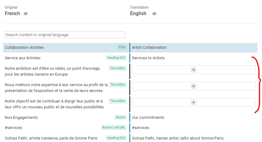Edit the 'Golnaz Fathi, Iranian artist' translation
262x142 pixels.
(194, 138)
